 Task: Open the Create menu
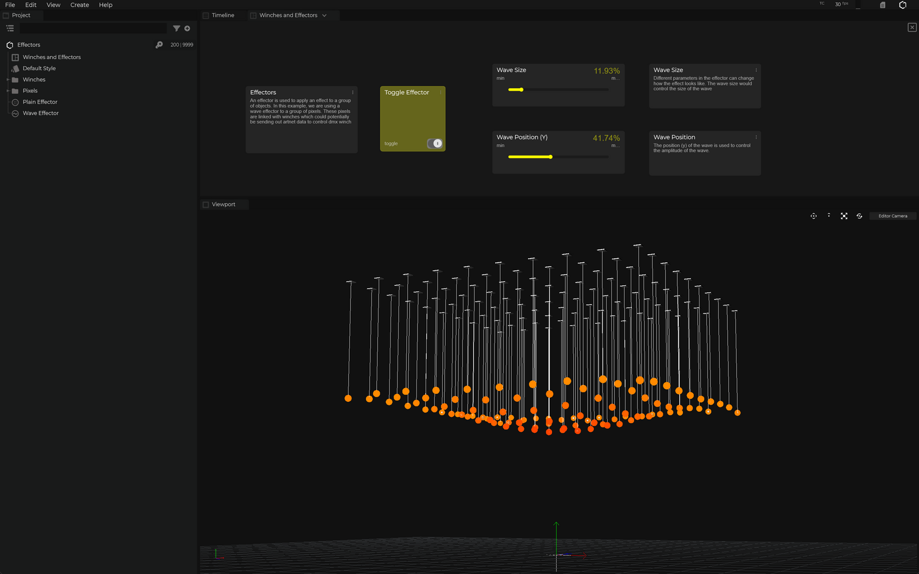79,5
